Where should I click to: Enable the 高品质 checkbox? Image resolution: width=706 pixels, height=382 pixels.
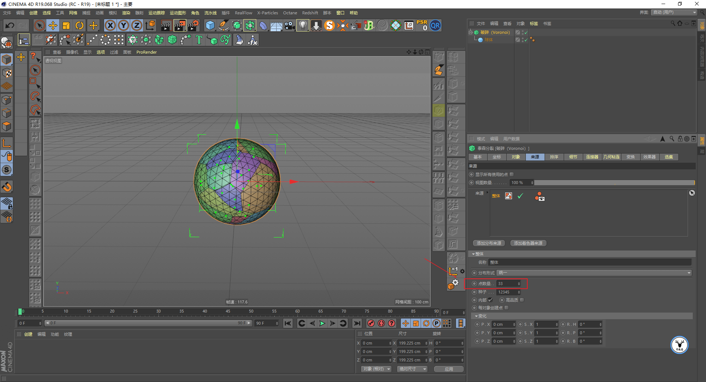coord(522,300)
